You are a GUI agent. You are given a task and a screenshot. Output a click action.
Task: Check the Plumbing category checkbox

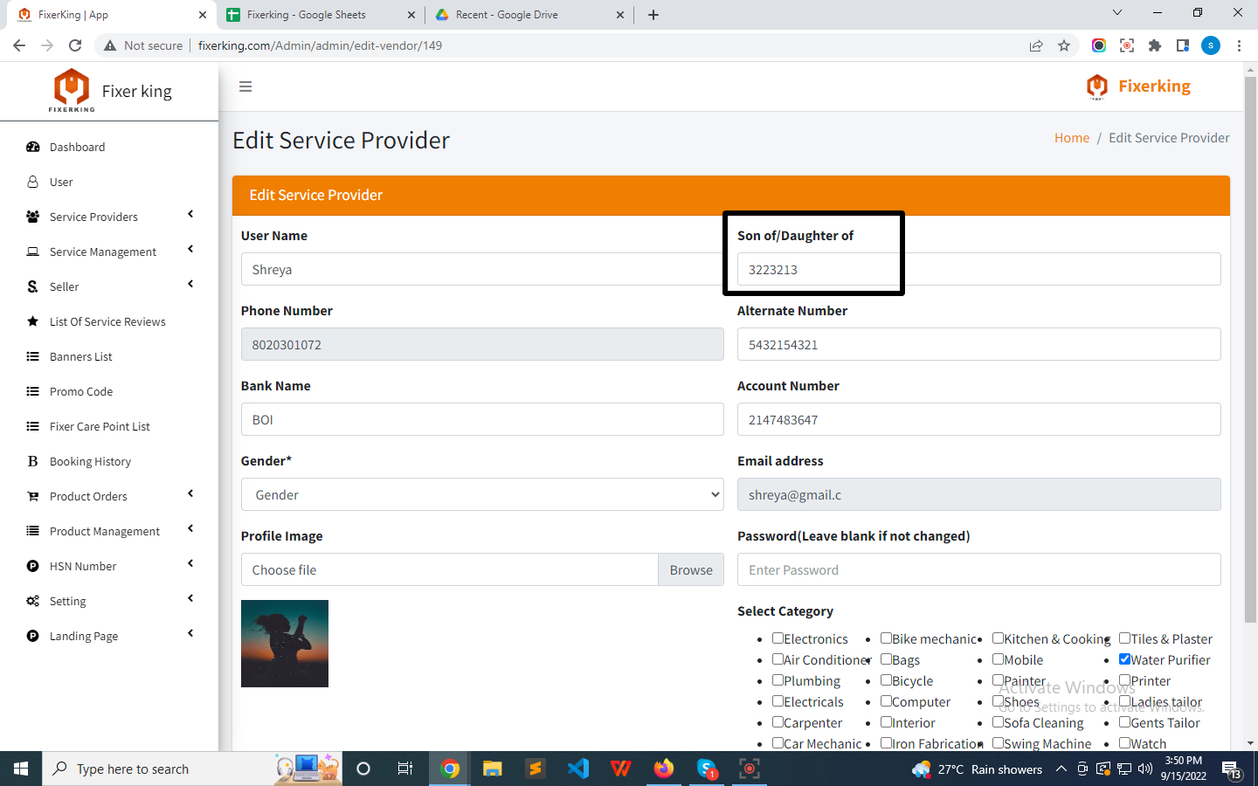[x=778, y=680]
